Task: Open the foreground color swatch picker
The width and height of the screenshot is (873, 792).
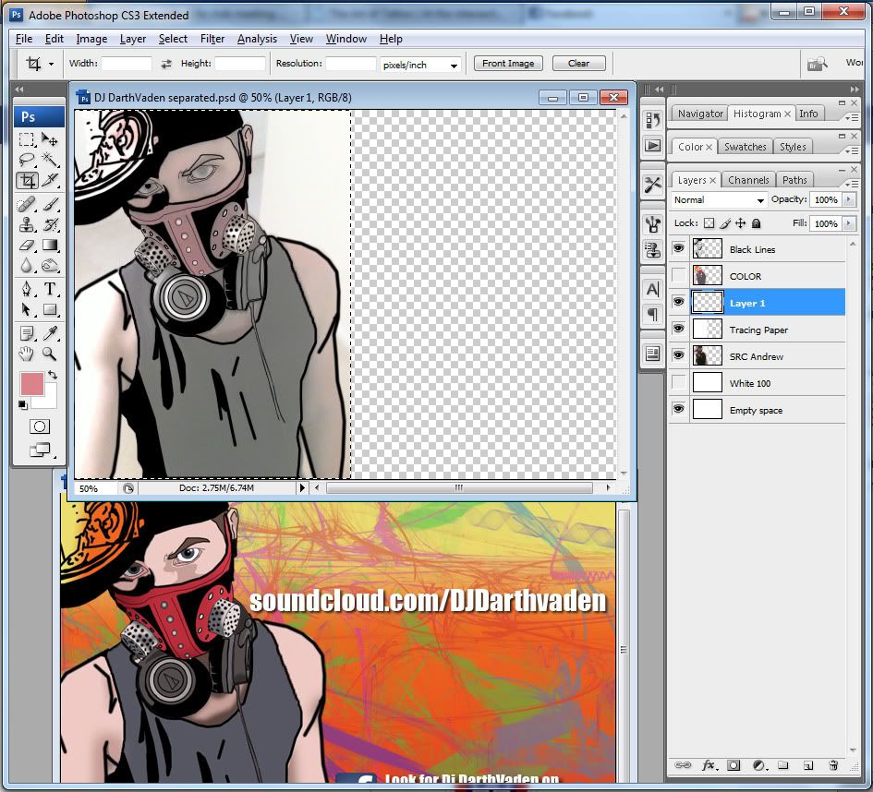Action: click(31, 384)
